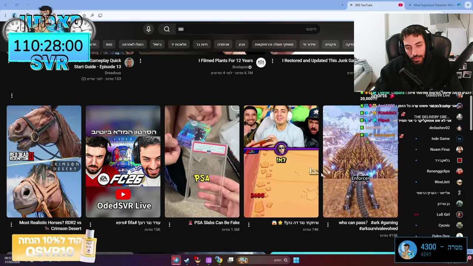Click the magnifier search button
Image resolution: width=473 pixels, height=266 pixels.
coord(167,29)
